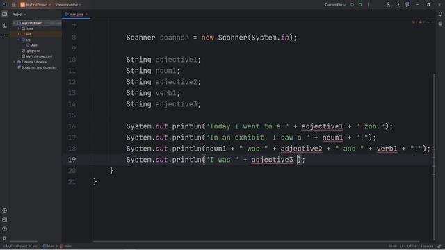Open line separator LF selector
The image size is (445, 250).
pos(402,247)
